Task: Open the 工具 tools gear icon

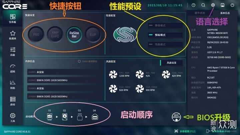Action: pos(13,118)
